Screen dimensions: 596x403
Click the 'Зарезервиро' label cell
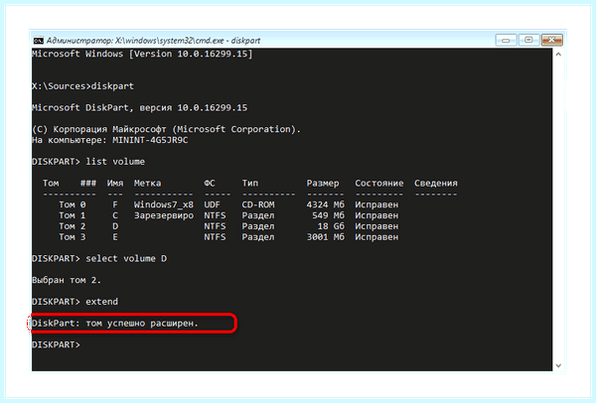point(164,215)
